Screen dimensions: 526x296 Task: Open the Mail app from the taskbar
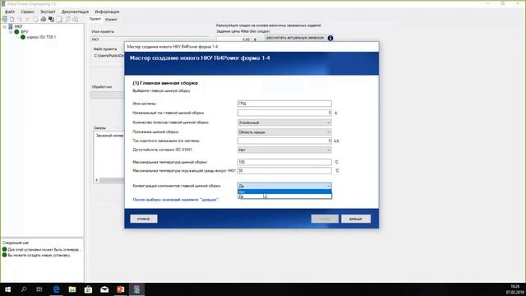[x=104, y=289]
